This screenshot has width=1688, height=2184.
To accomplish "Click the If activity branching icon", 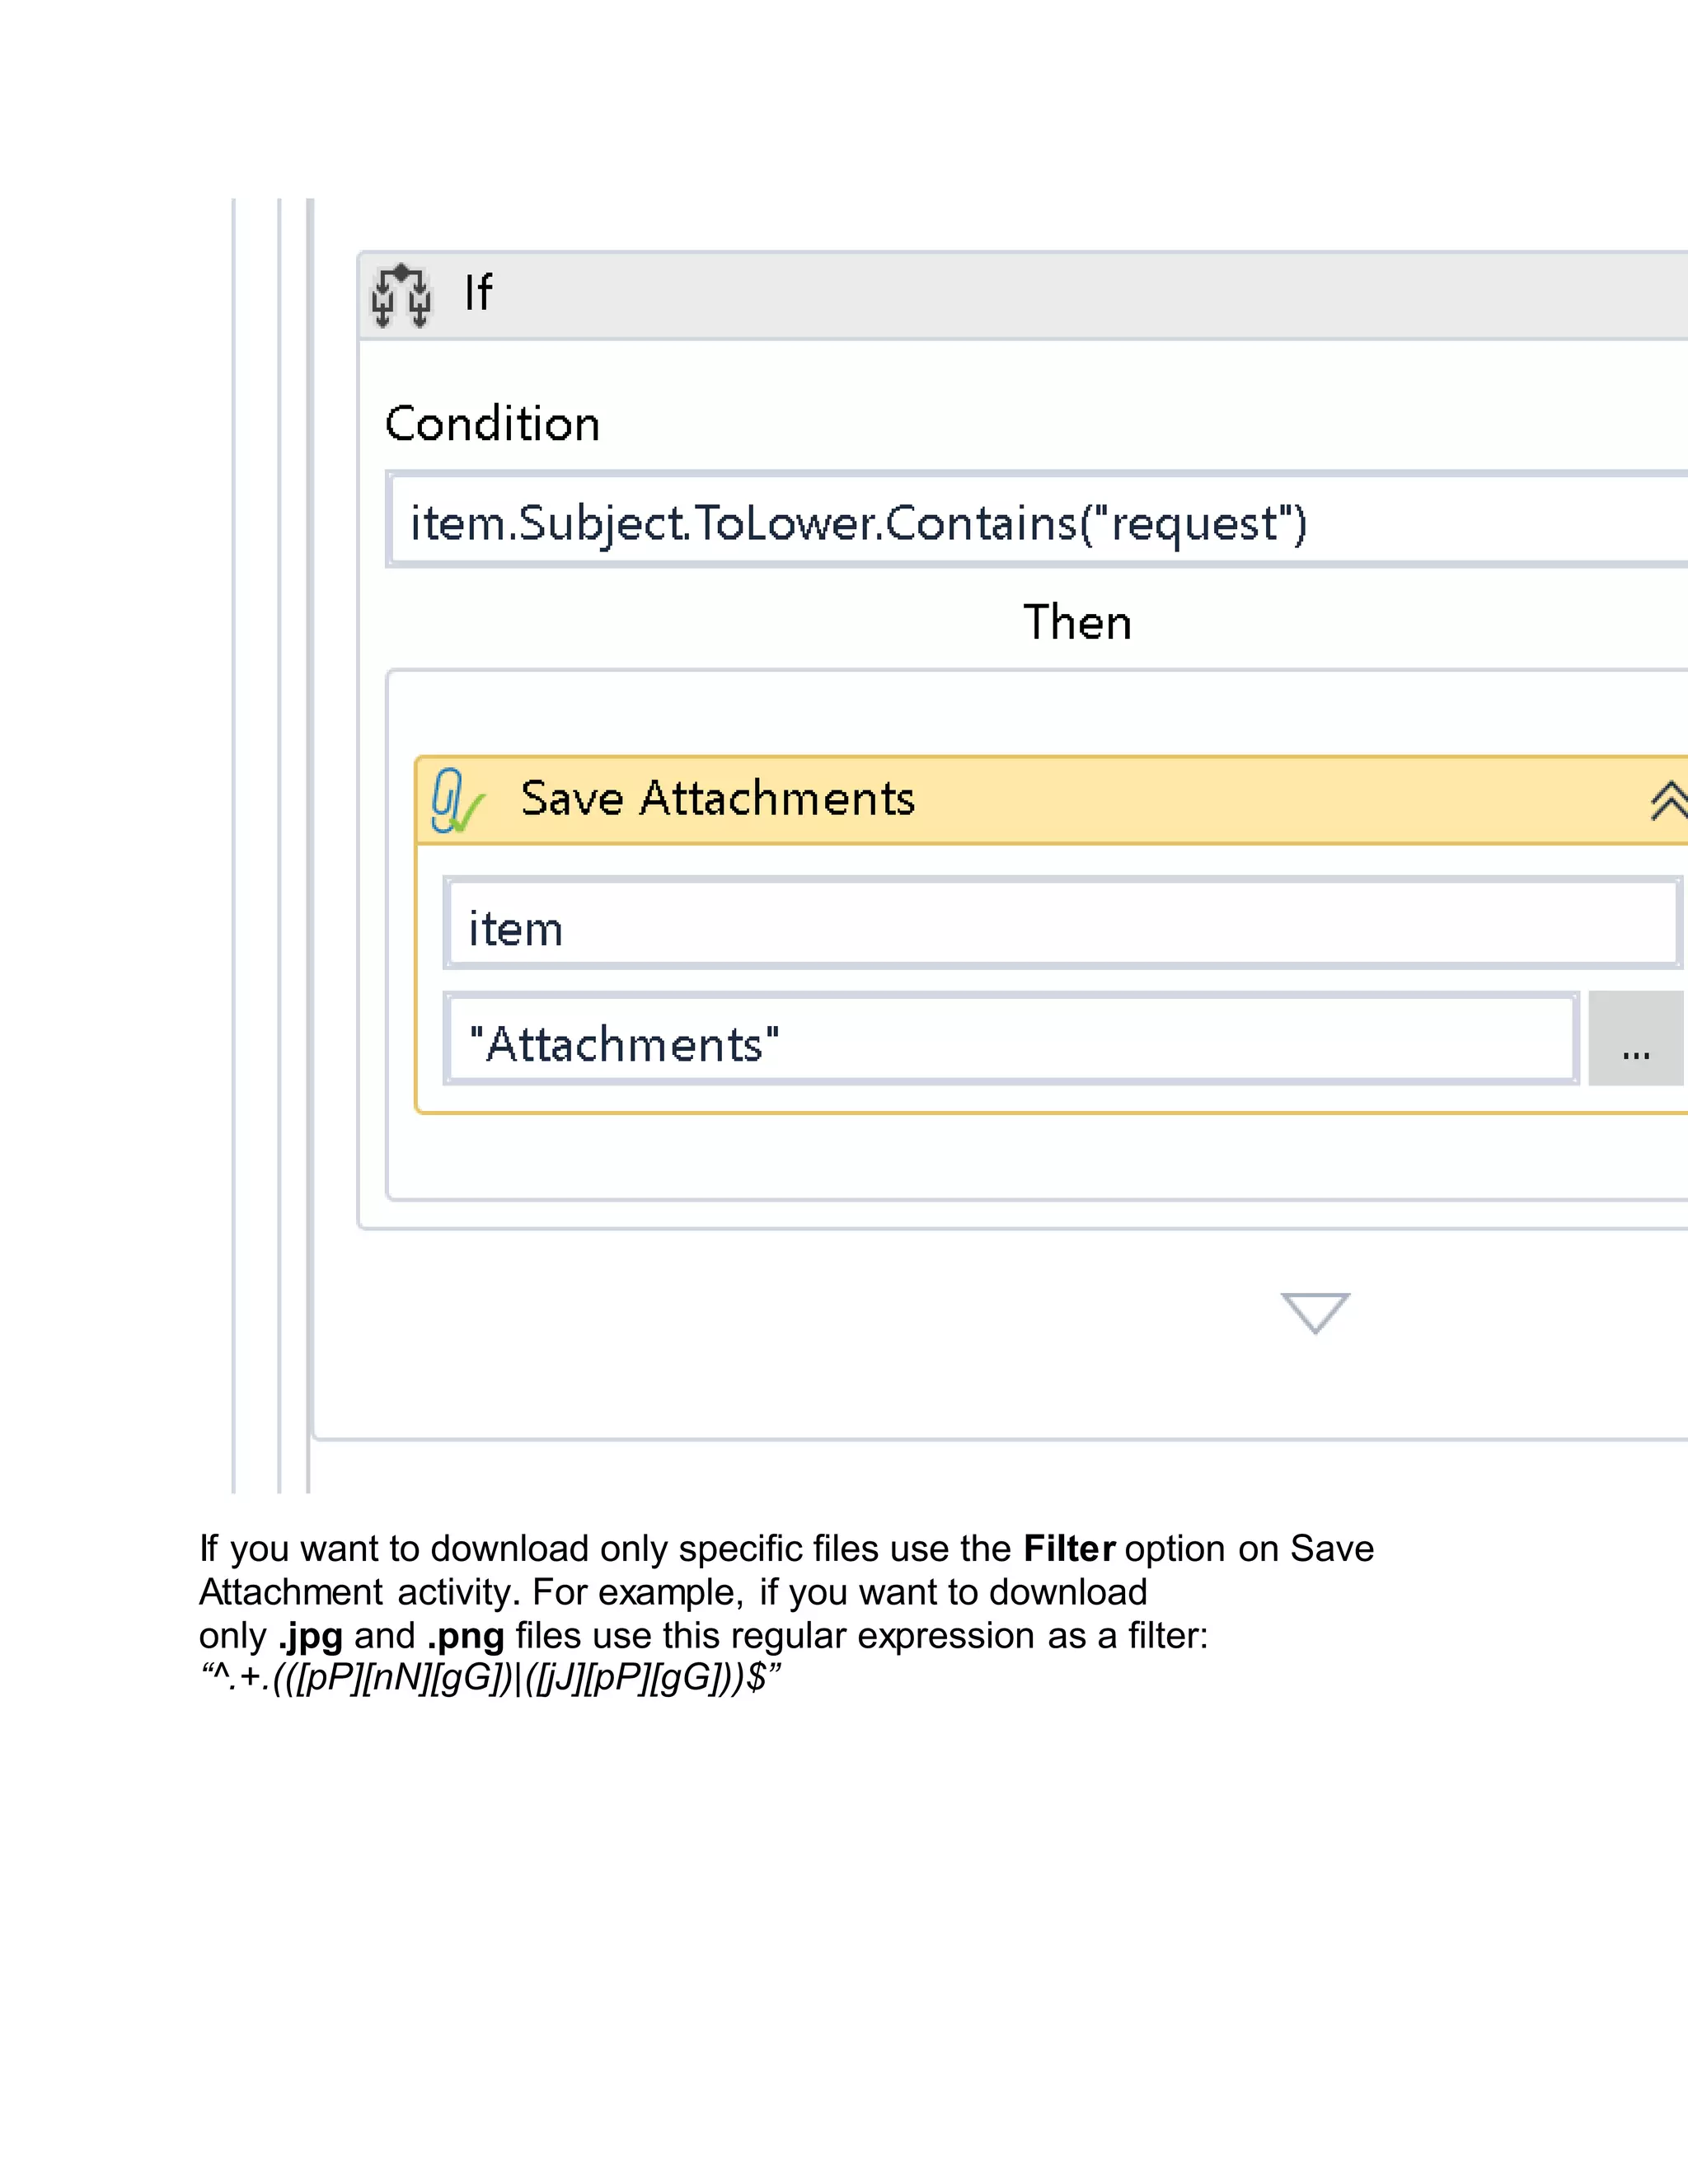I will click(401, 296).
